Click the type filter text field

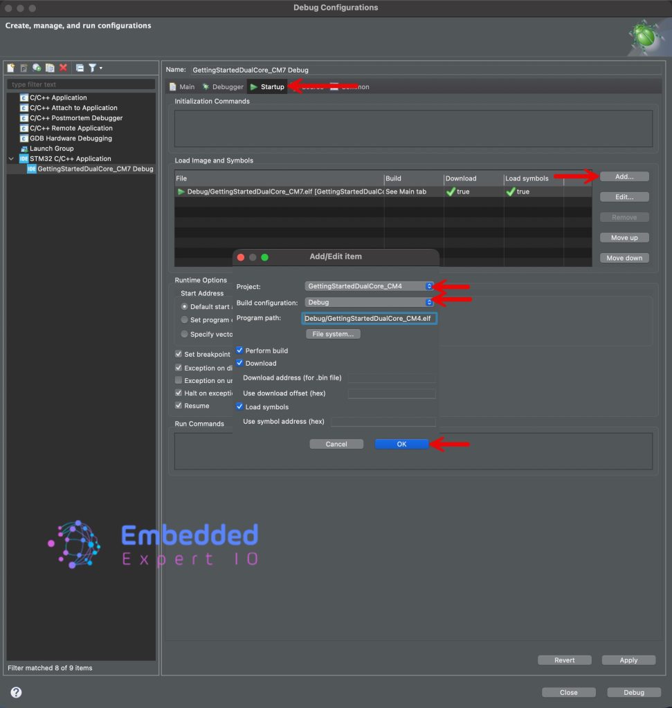pyautogui.click(x=81, y=84)
